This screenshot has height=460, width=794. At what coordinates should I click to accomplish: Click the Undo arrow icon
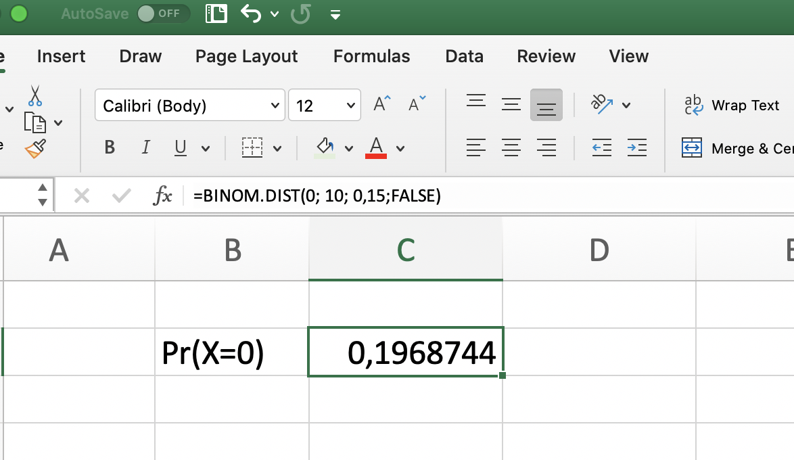click(x=251, y=14)
